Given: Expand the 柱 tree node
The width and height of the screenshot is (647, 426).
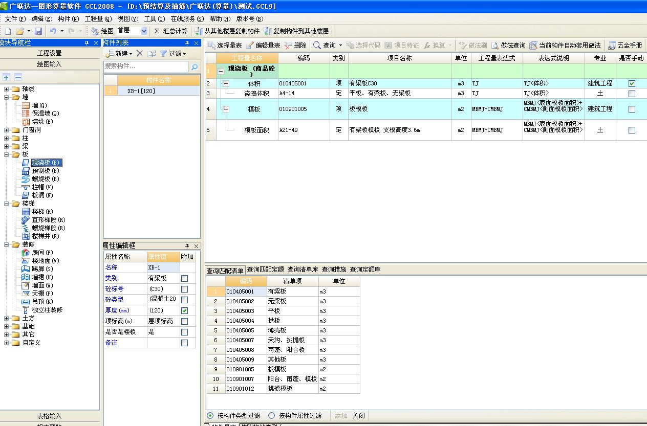Looking at the screenshot, I should pos(7,138).
